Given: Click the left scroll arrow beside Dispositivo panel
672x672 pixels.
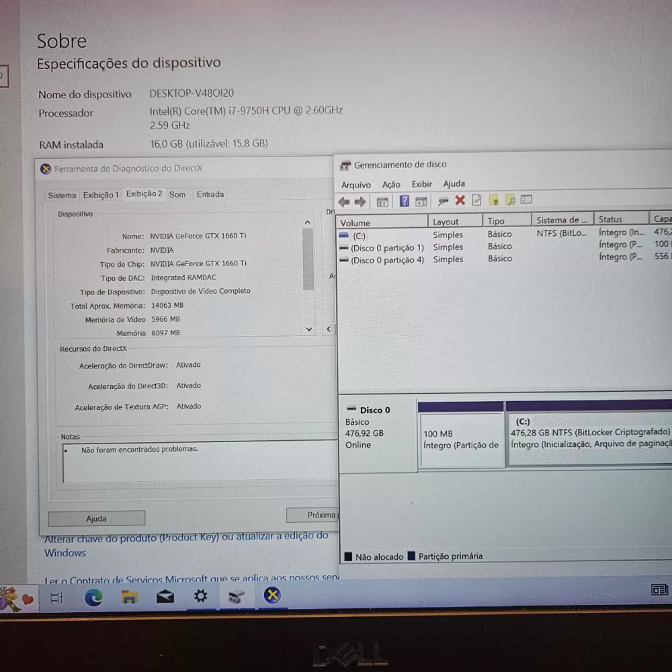Looking at the screenshot, I should click(x=329, y=329).
